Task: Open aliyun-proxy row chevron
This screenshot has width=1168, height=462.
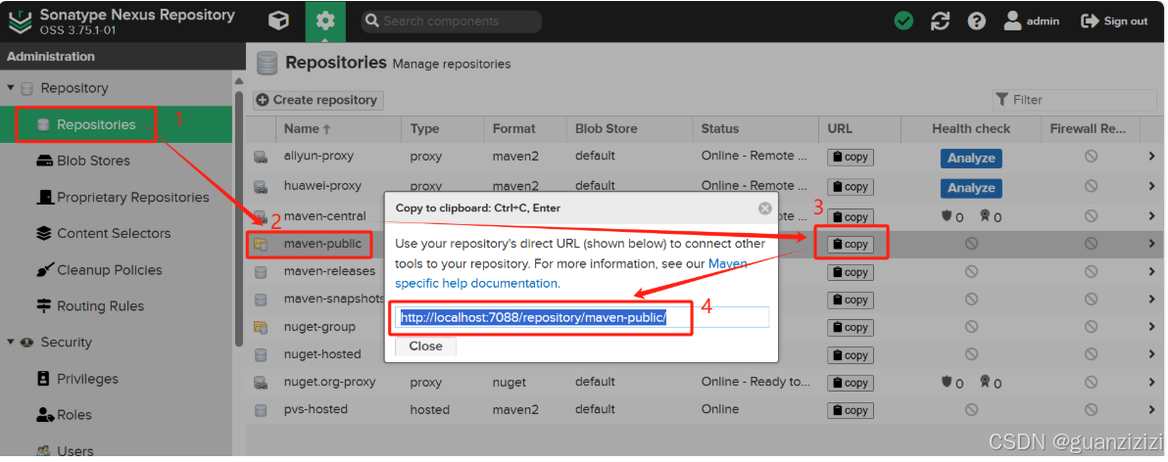Action: coord(1151,157)
